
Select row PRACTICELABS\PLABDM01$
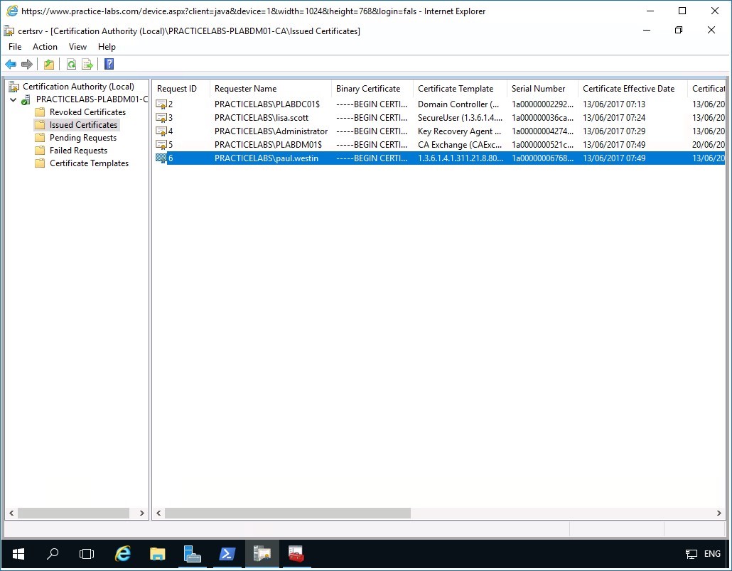[440, 145]
